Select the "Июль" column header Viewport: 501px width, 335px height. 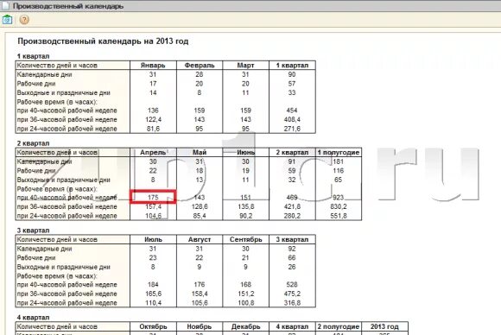click(153, 239)
